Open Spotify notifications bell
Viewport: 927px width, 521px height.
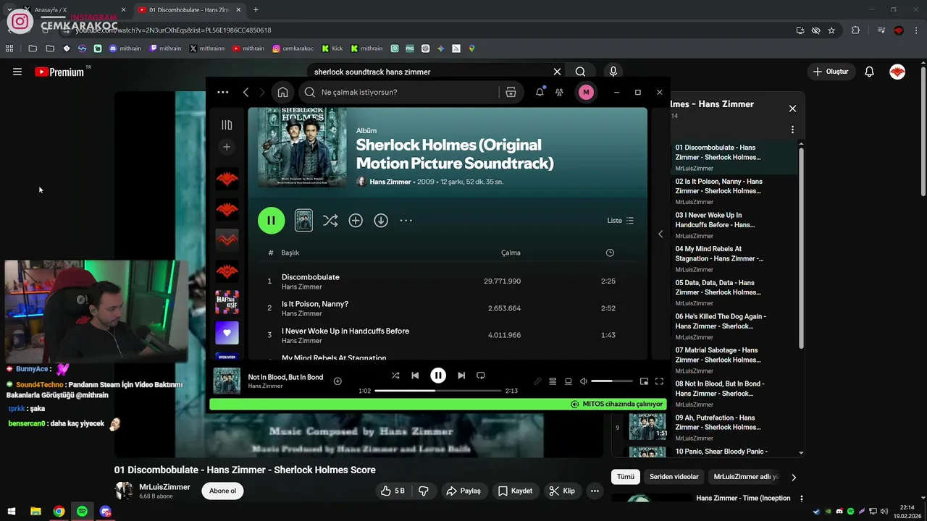point(540,92)
